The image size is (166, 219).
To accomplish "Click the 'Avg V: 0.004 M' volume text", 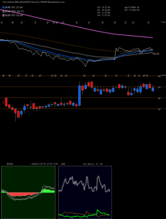I will [x=131, y=7].
